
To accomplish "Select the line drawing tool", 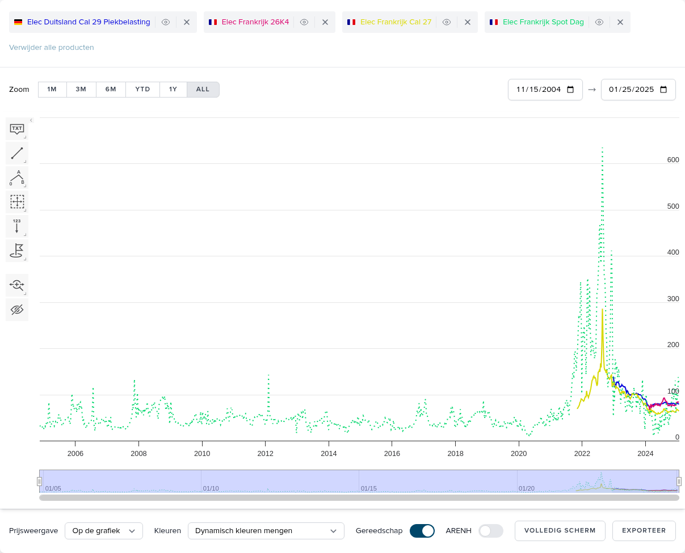I will pos(17,153).
